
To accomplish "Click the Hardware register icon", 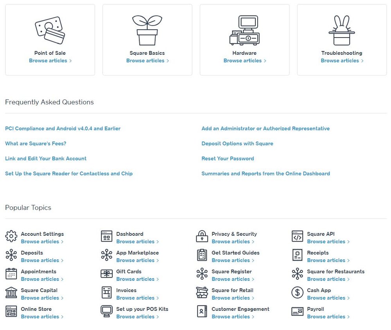I will [244, 30].
